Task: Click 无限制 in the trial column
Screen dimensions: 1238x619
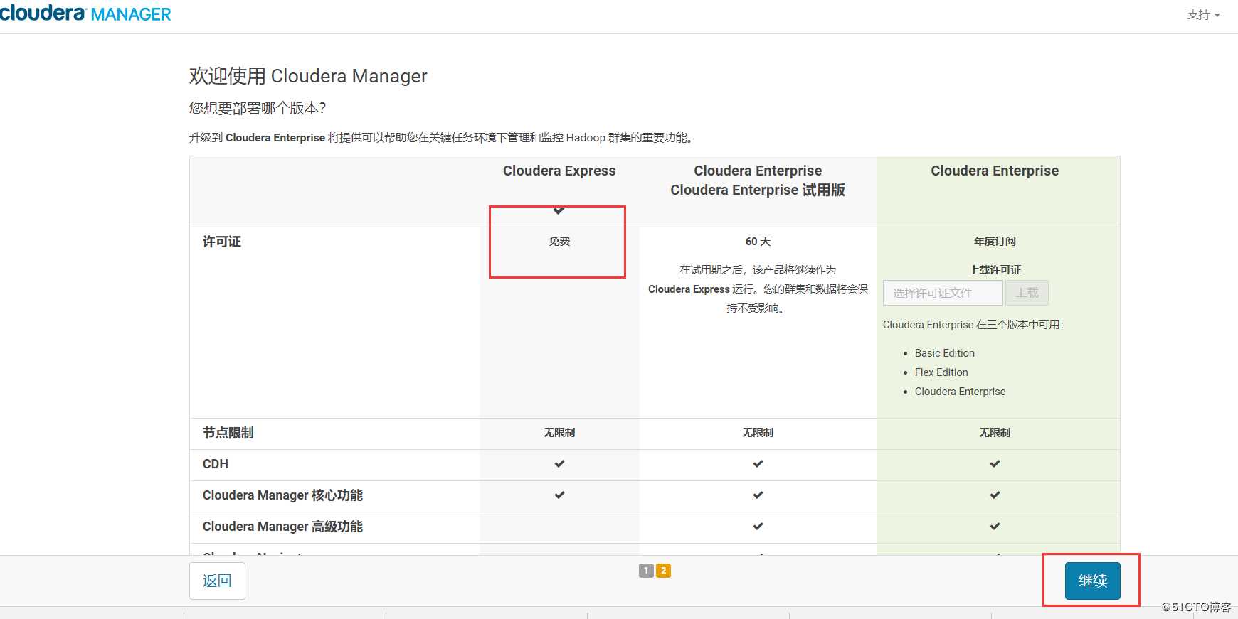Action: pyautogui.click(x=758, y=433)
